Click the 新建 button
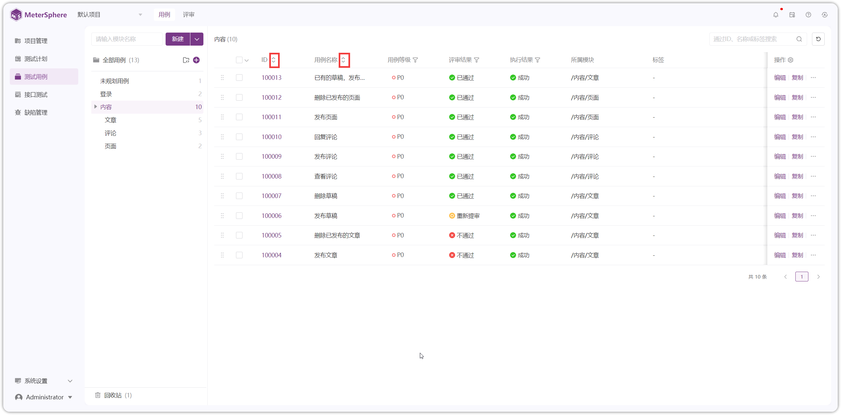This screenshot has width=841, height=415. [178, 39]
